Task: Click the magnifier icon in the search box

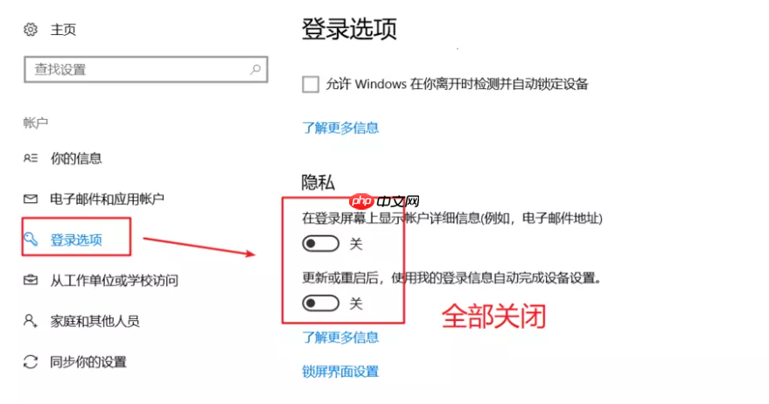Action: [255, 70]
